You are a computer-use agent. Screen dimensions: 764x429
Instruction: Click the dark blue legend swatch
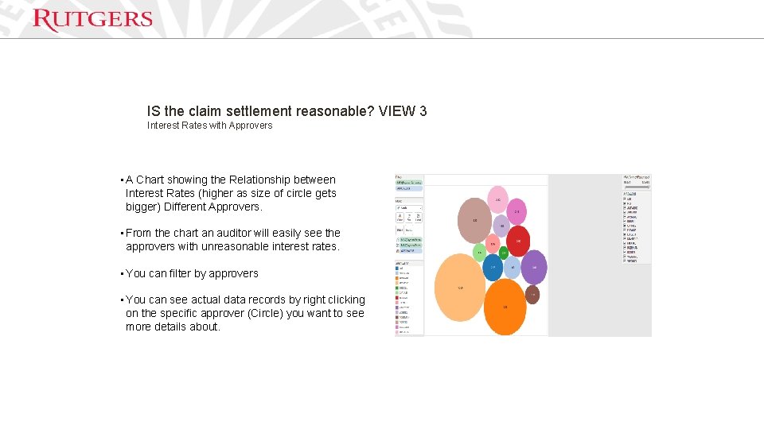tap(397, 269)
